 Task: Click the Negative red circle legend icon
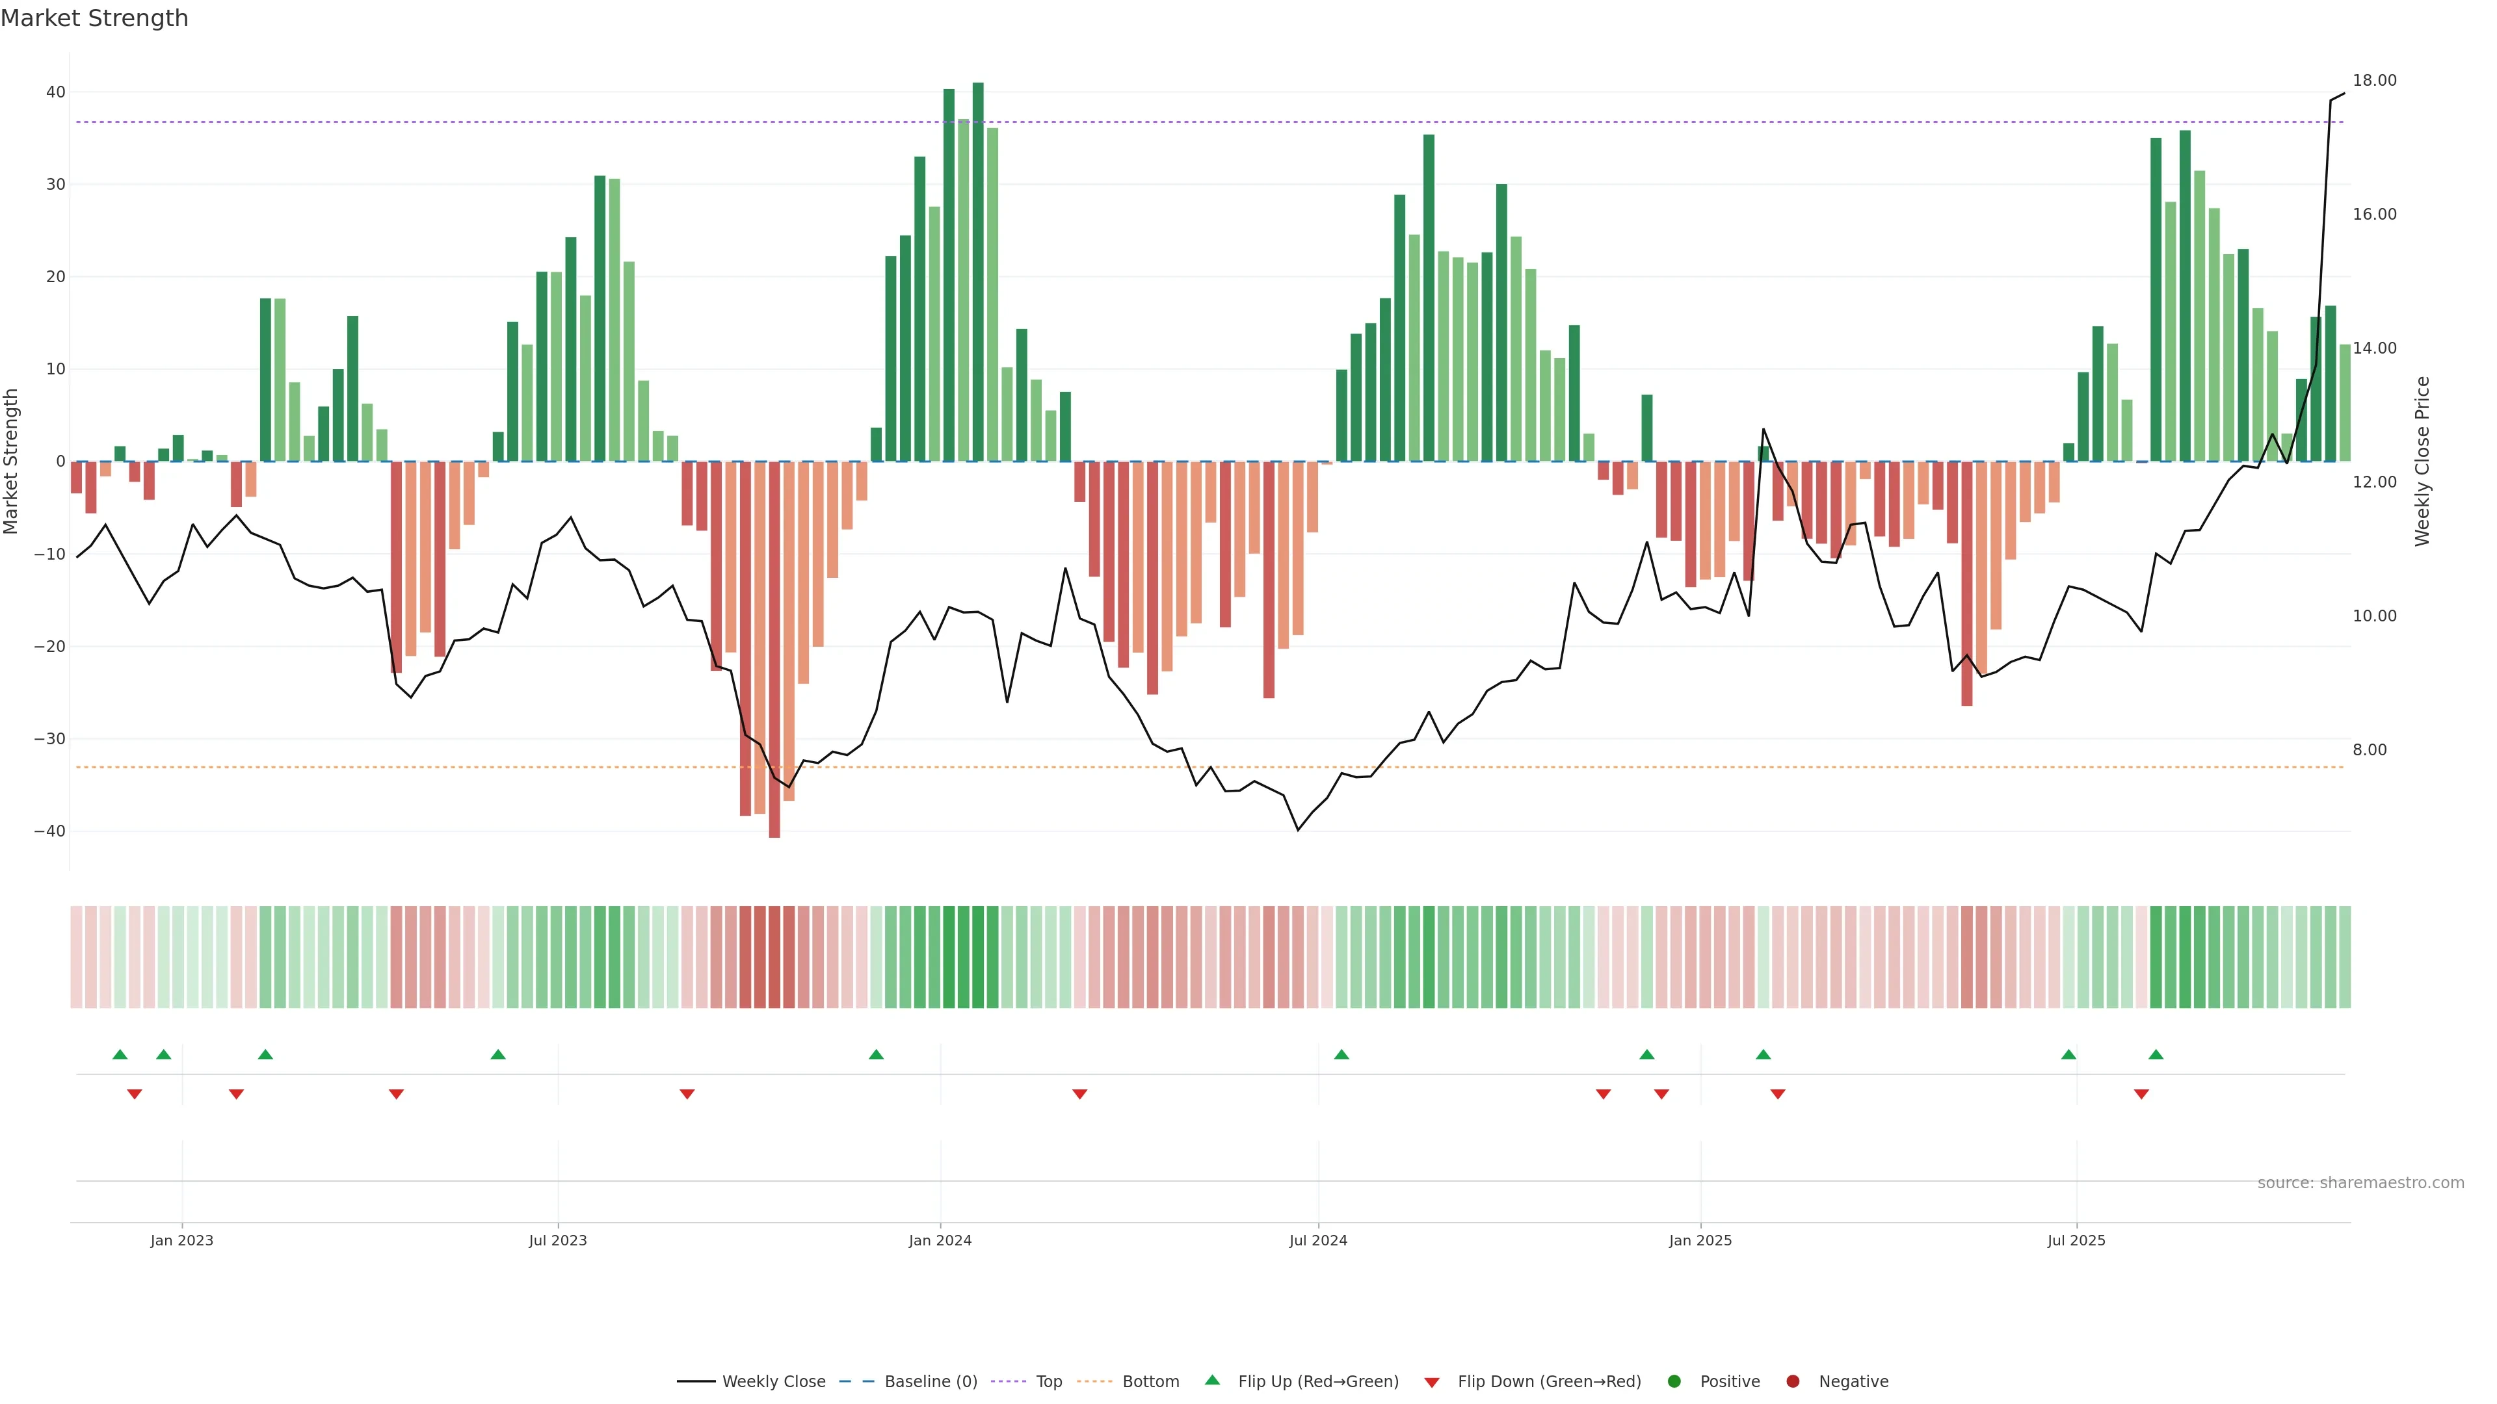[1792, 1381]
